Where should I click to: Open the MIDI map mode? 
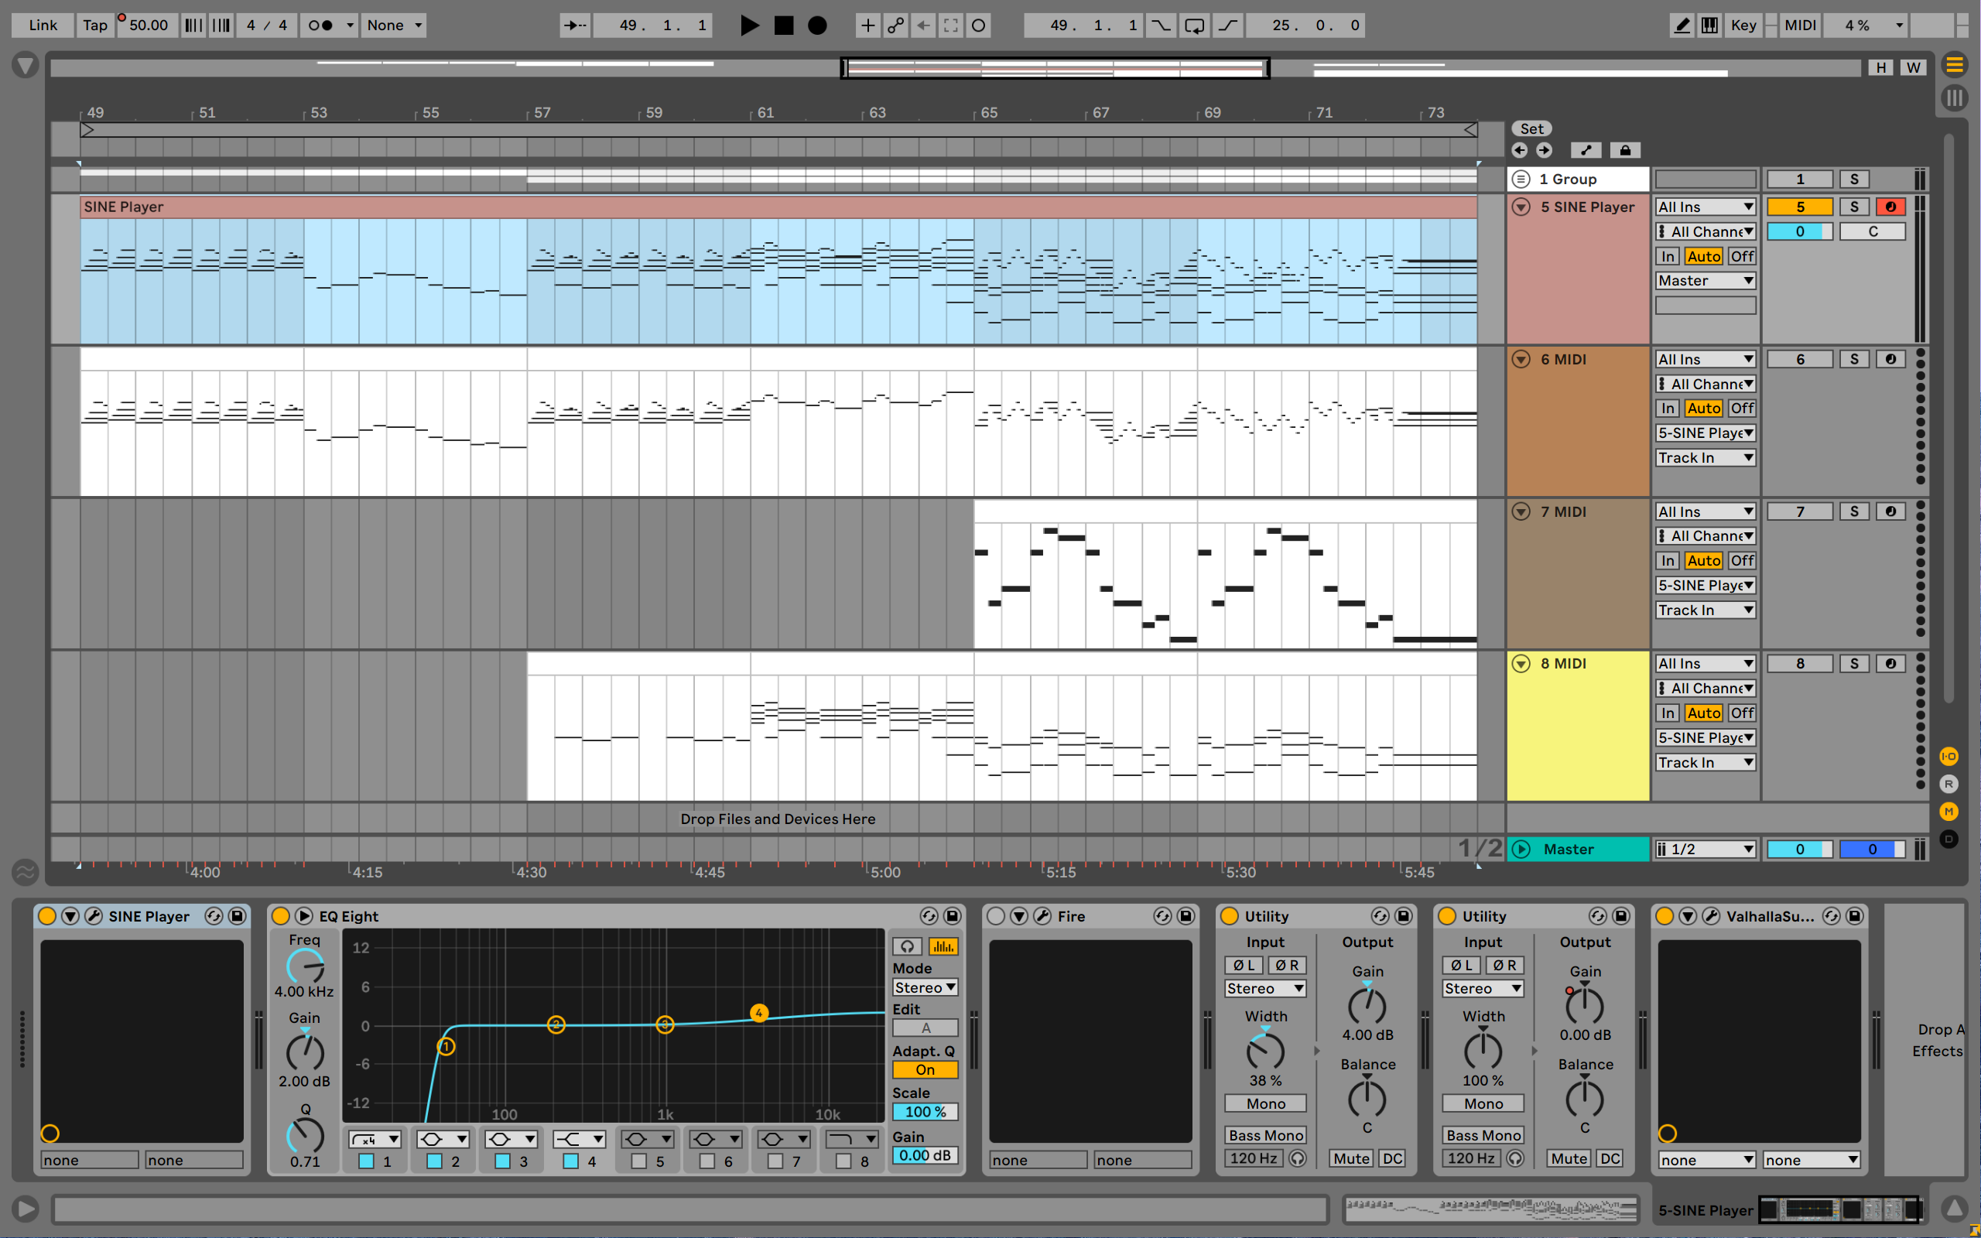pos(1800,26)
